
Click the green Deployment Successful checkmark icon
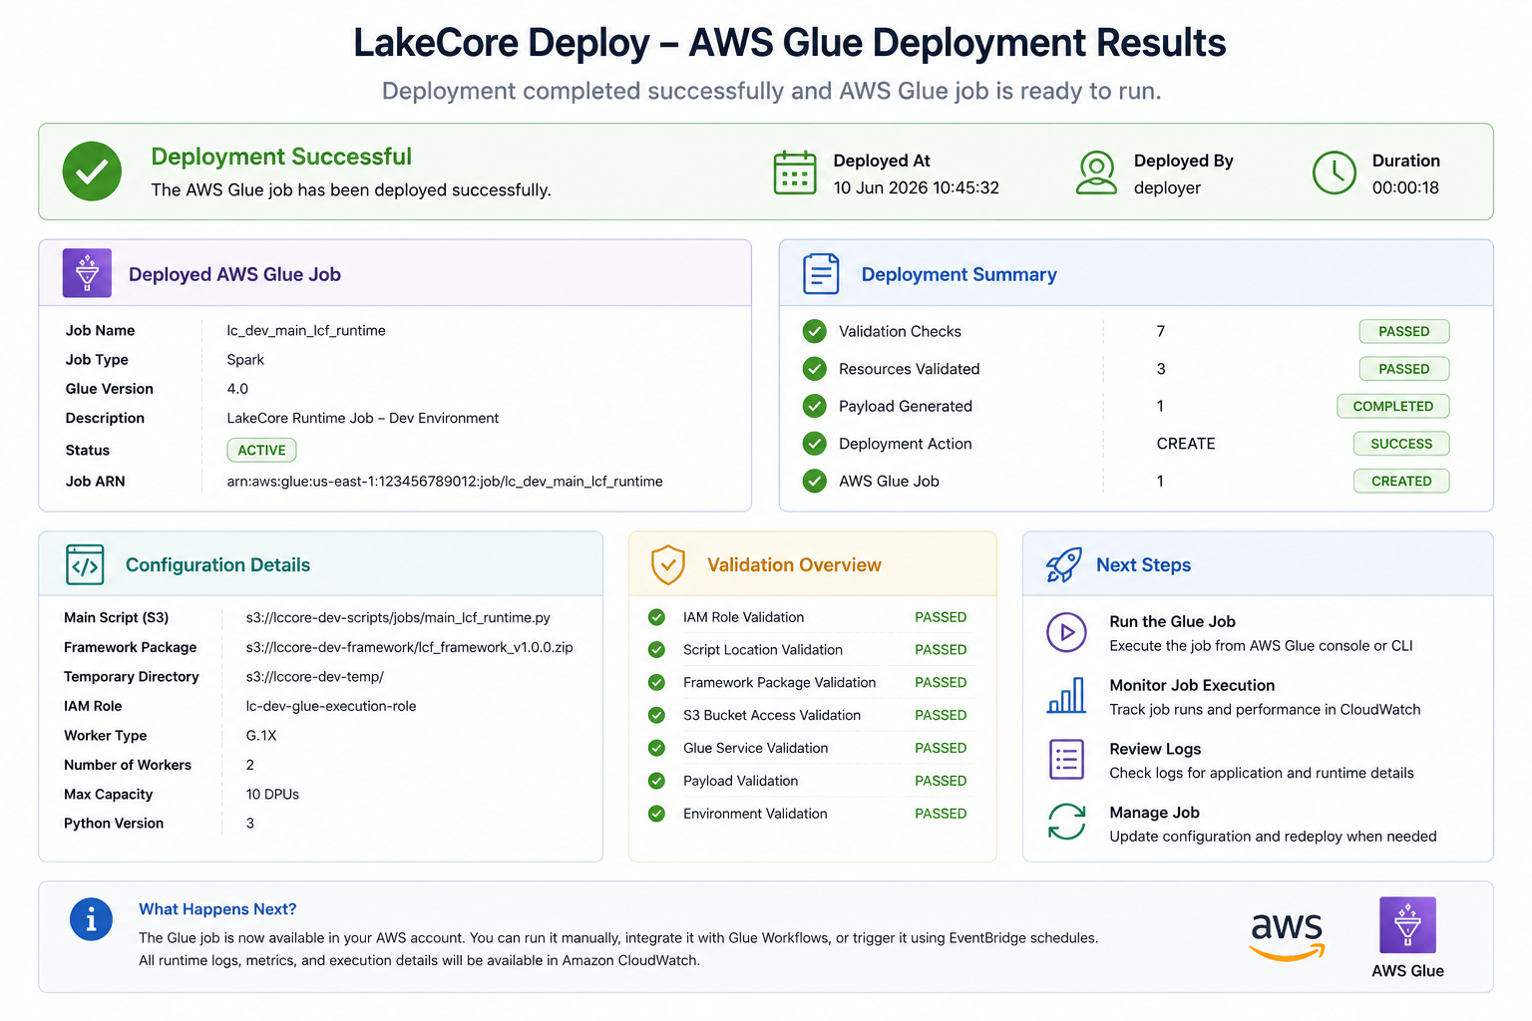[92, 171]
